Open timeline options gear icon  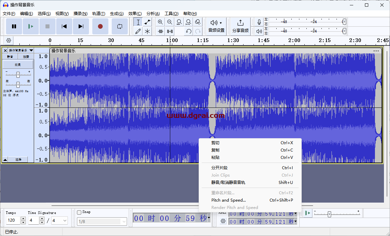[9, 40]
